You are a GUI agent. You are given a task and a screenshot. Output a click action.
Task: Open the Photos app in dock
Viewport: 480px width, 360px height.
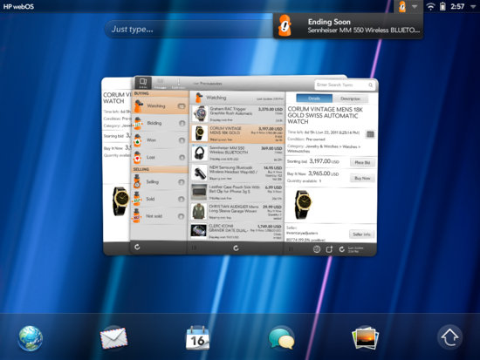[365, 338]
